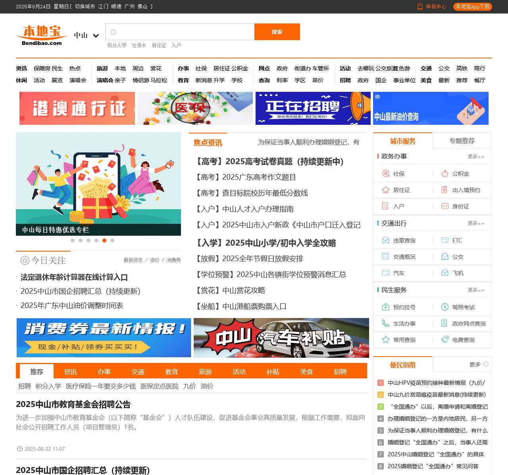Select the fifth carousel indicator dot
This screenshot has height=475, width=508.
[104, 240]
